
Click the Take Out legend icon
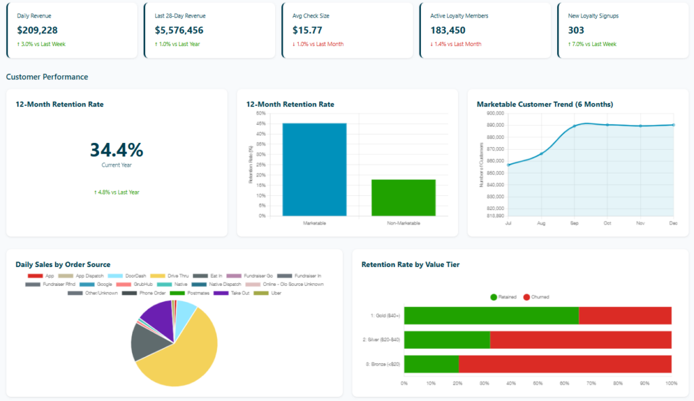pyautogui.click(x=220, y=293)
